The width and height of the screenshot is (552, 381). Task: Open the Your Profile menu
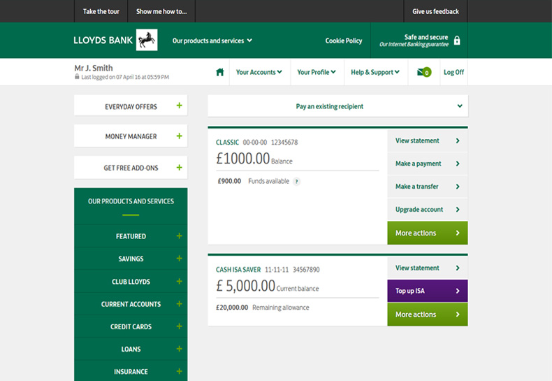(317, 72)
